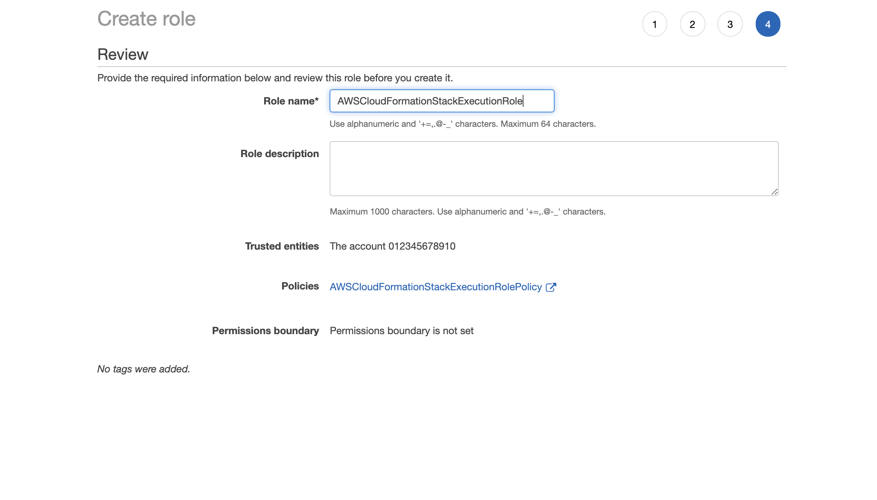Viewport: 877px width, 500px height.
Task: Open the AWSCloudFormationStackExecutionRolePolicy link
Action: [436, 287]
